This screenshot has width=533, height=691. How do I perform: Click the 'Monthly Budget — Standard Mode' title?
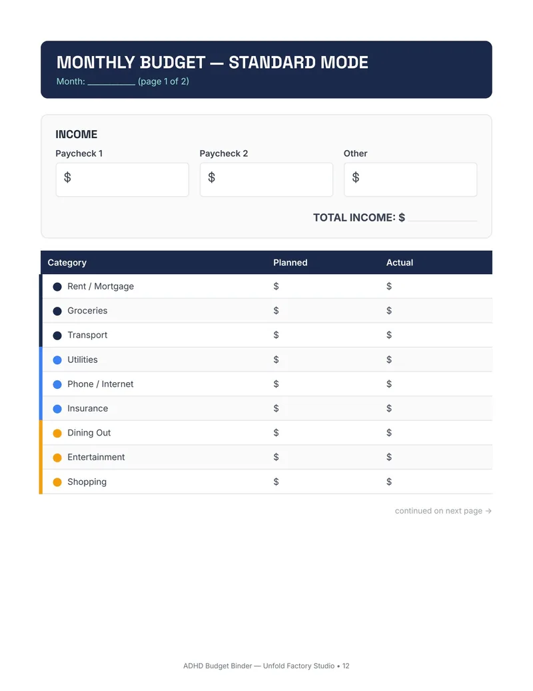coord(213,63)
